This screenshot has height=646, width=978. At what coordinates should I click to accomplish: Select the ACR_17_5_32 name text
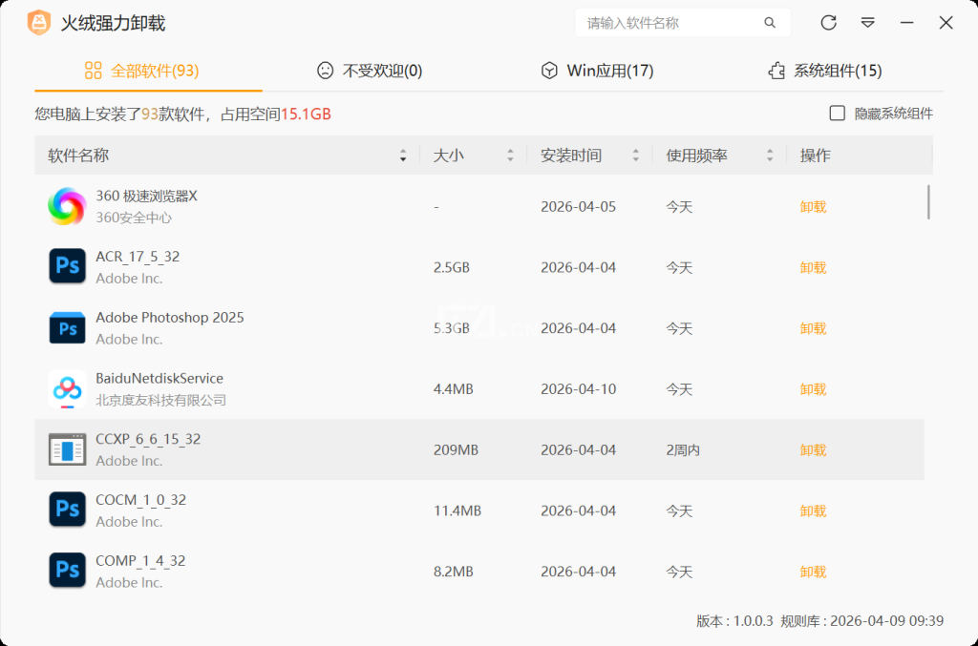pos(138,257)
